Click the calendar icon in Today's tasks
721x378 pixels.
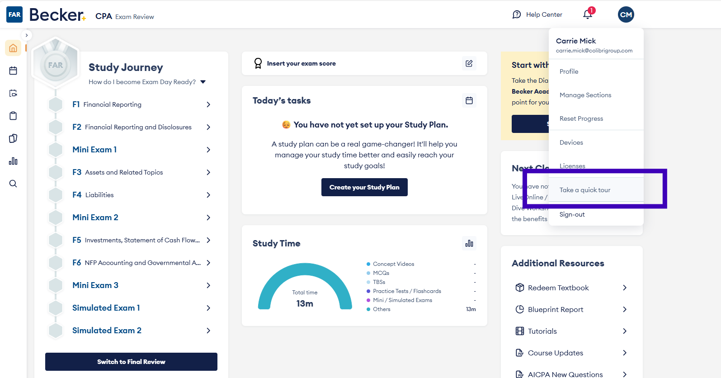coord(469,100)
